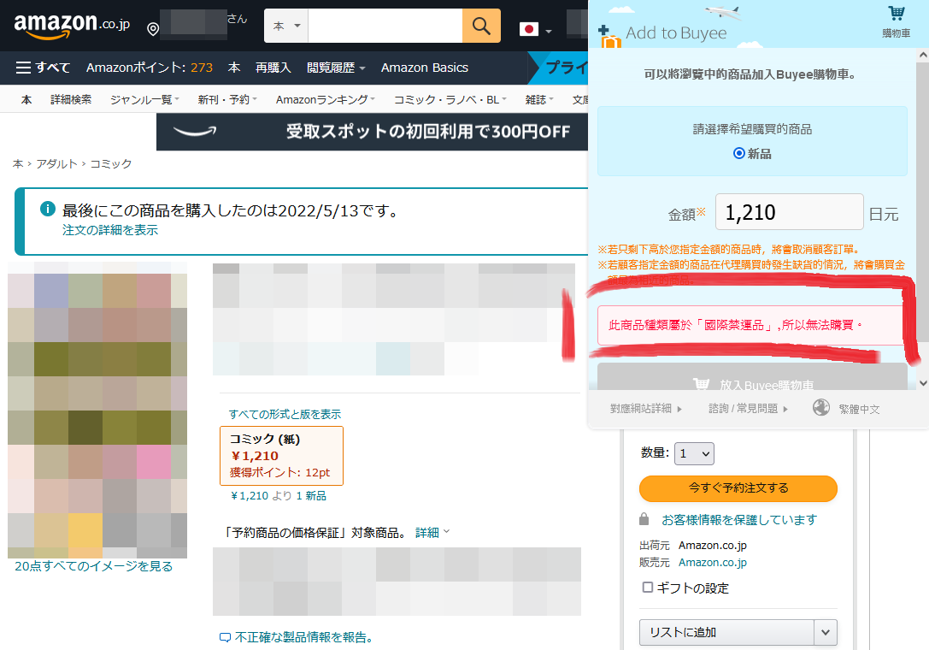Expand the 雑誌 submenu
The height and width of the screenshot is (650, 929).
tap(539, 99)
